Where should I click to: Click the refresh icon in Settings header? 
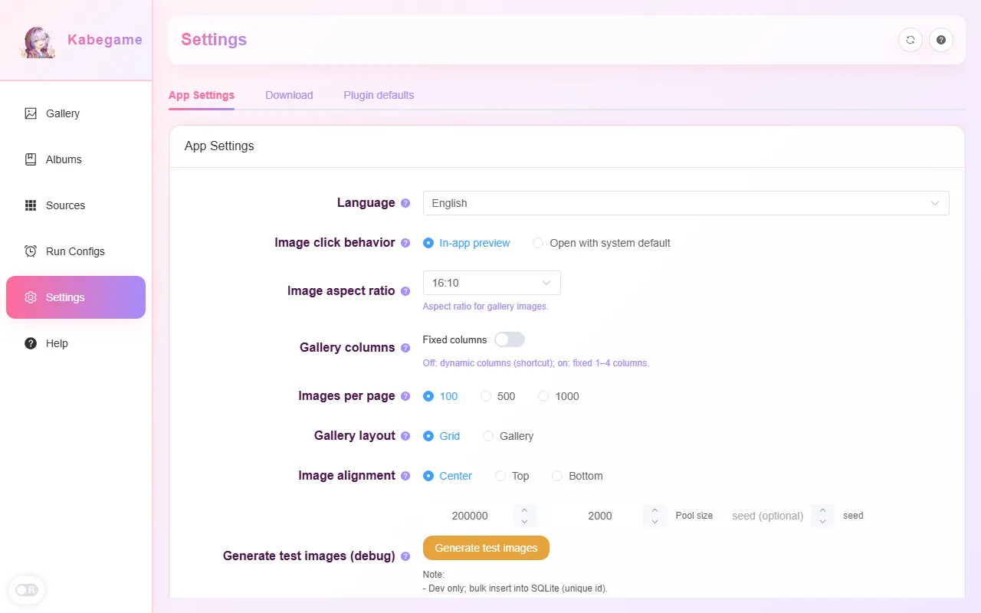pos(910,40)
